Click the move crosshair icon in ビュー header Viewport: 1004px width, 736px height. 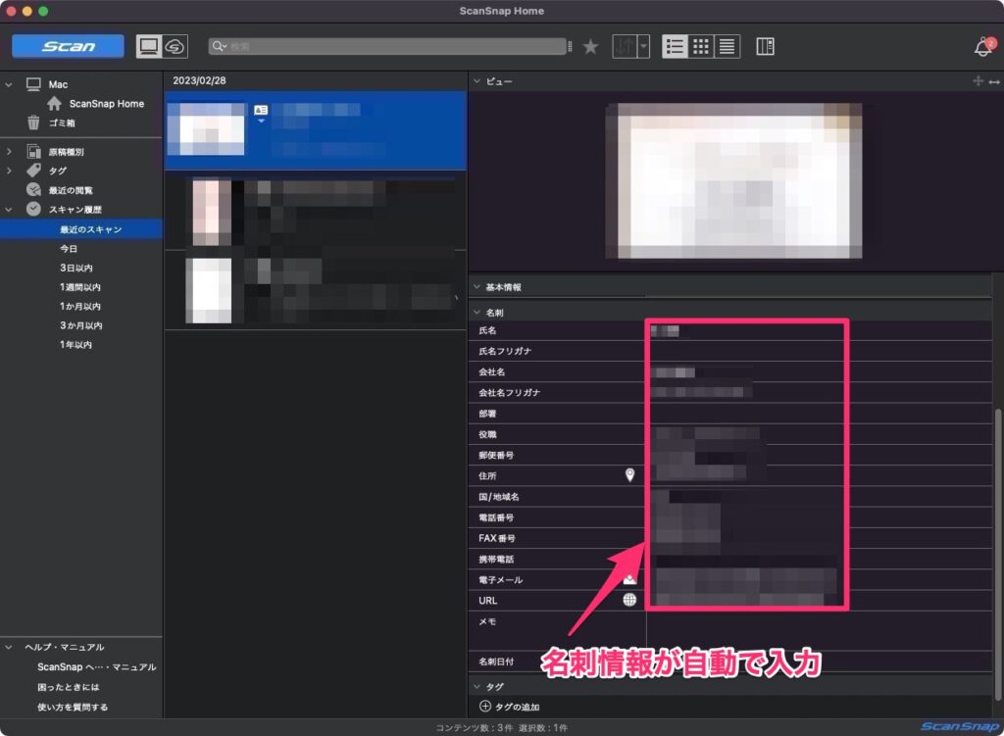(x=978, y=80)
